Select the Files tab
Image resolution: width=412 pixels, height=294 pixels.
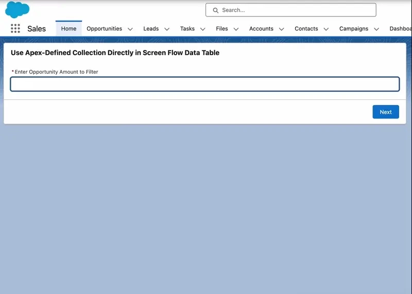click(x=222, y=28)
